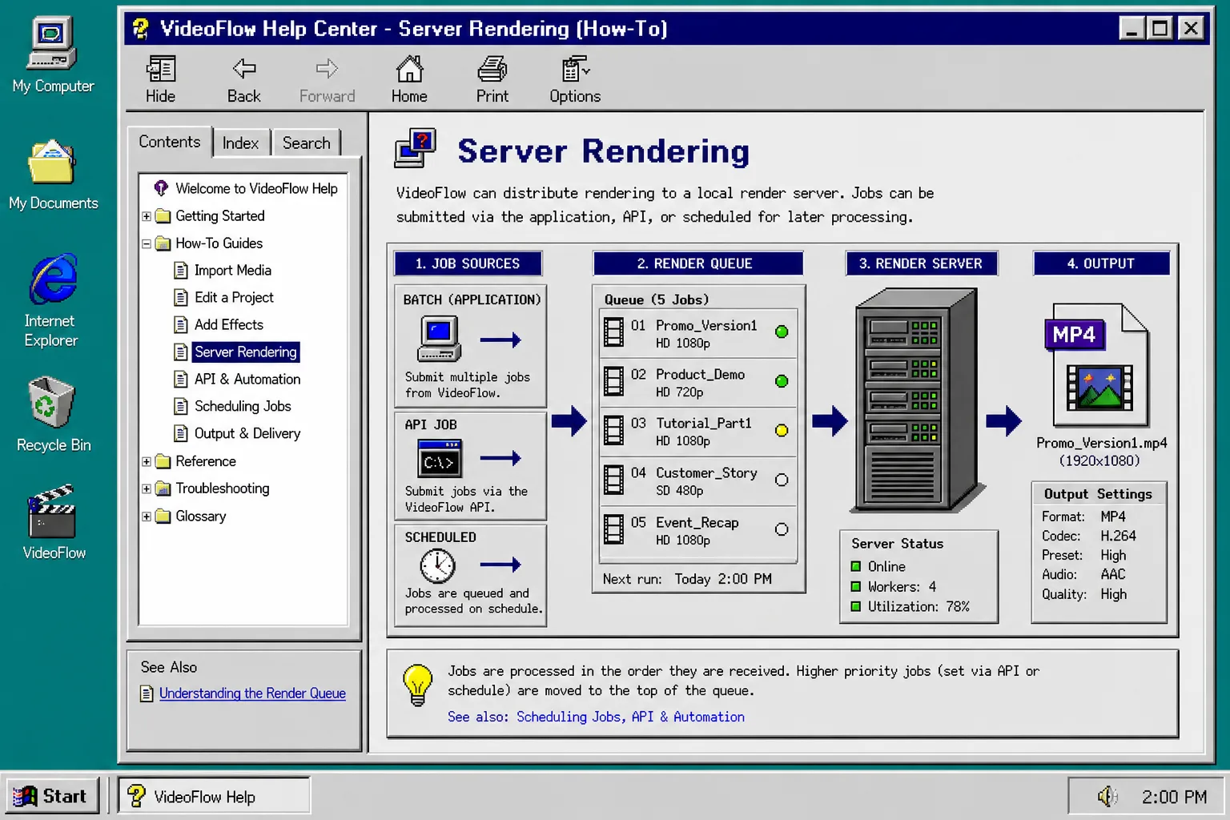1230x820 pixels.
Task: Click status circle for Product_Demo job
Action: (782, 381)
